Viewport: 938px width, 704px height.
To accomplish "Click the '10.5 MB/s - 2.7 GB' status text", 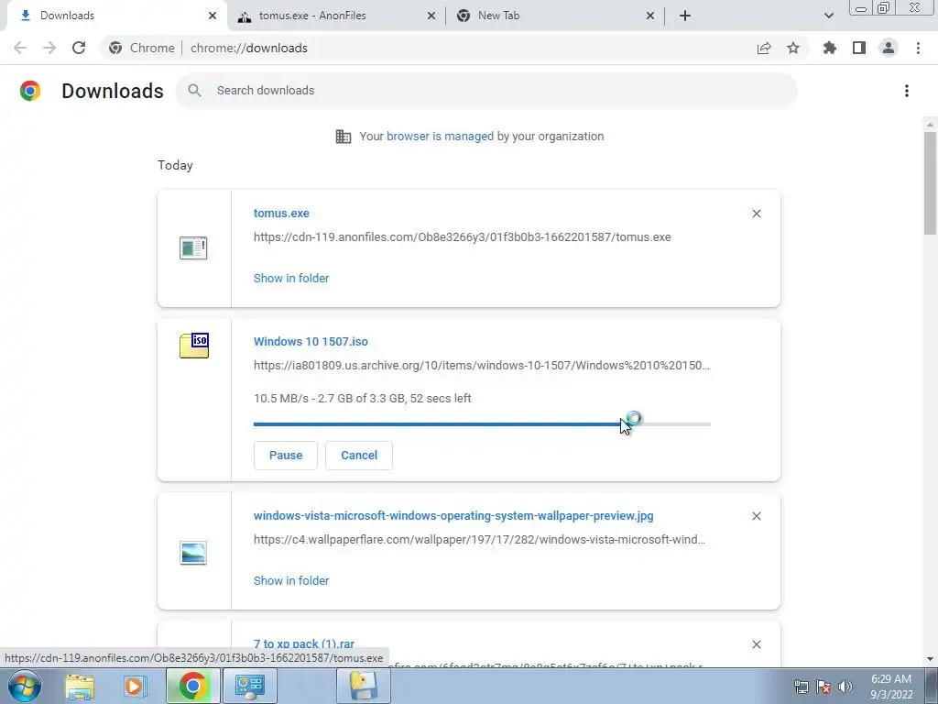I will tap(363, 399).
